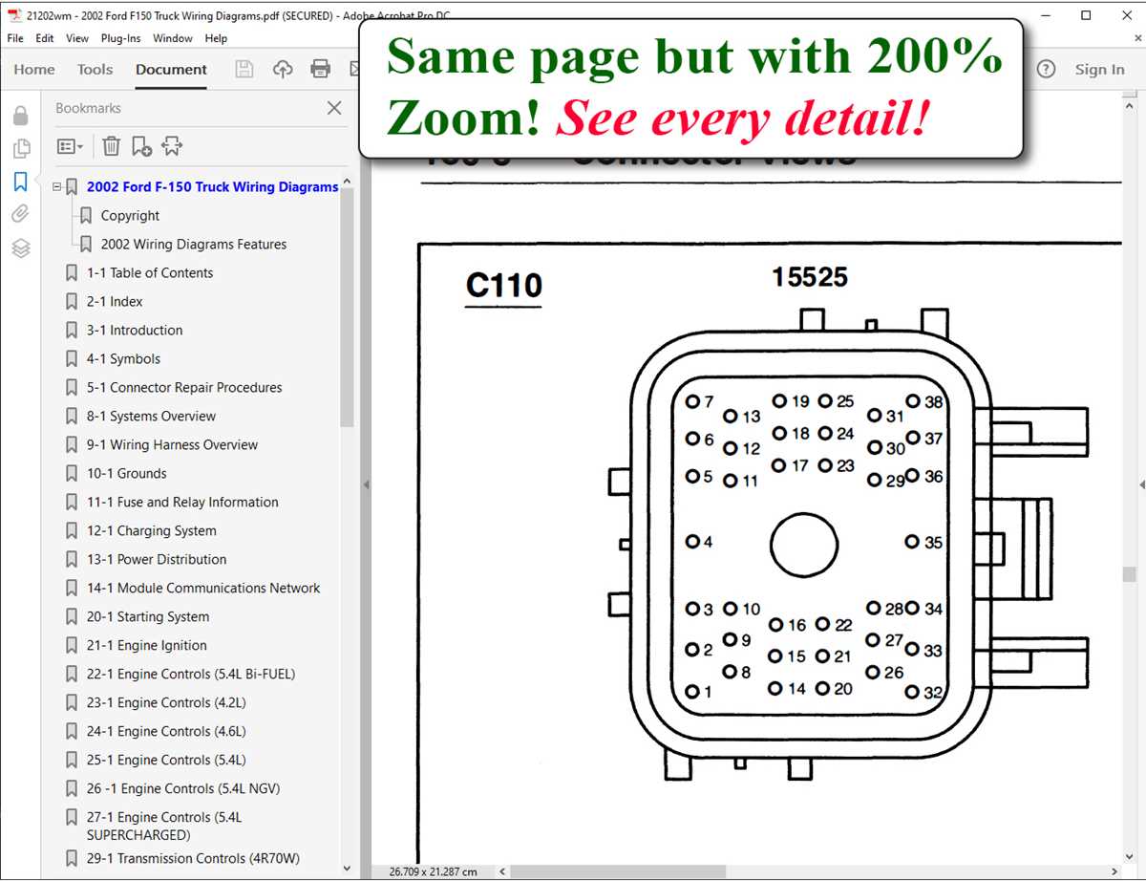This screenshot has height=881, width=1146.
Task: Open the Window menu
Action: [x=173, y=38]
